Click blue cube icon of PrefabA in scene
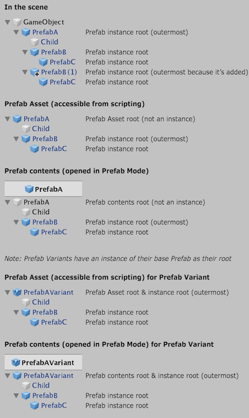 point(26,32)
